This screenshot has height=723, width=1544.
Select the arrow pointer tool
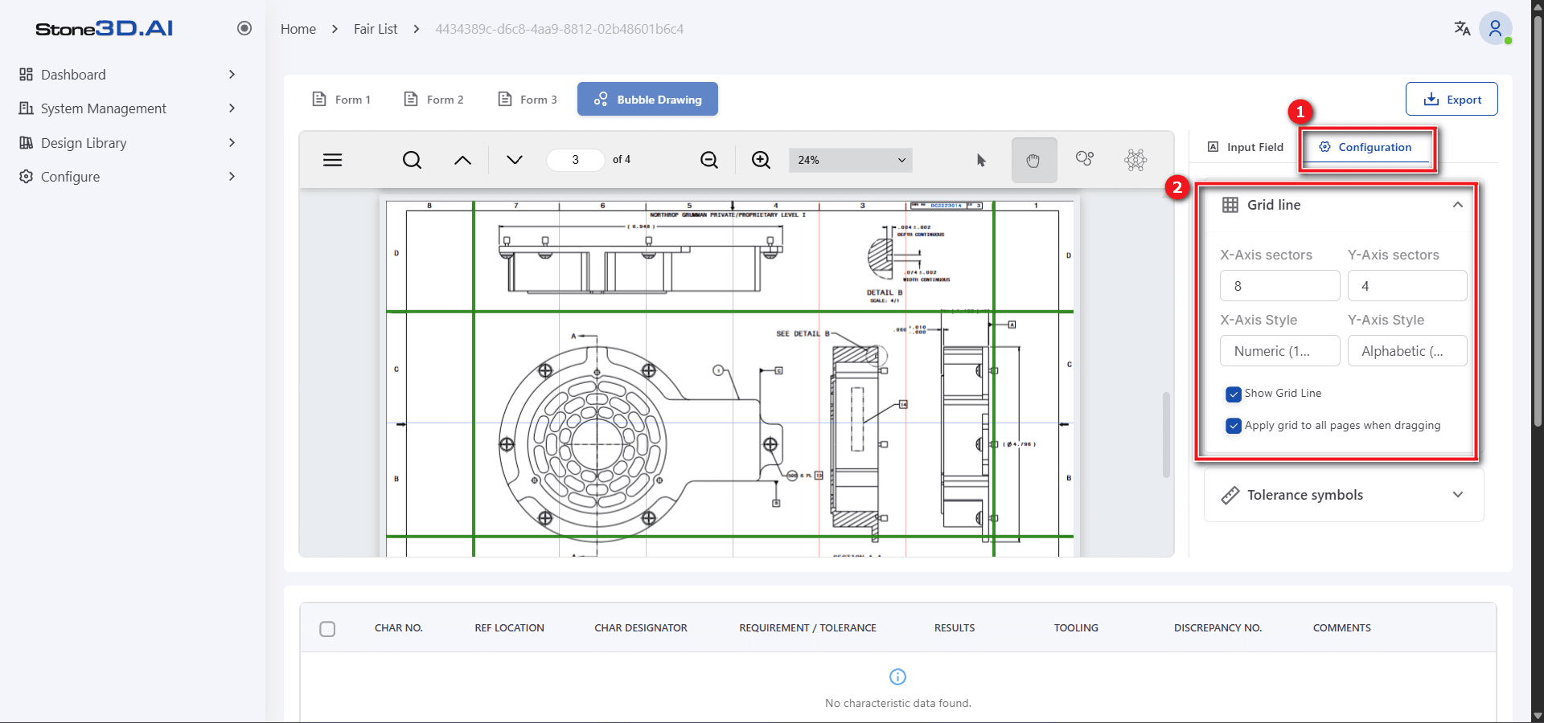tap(981, 160)
